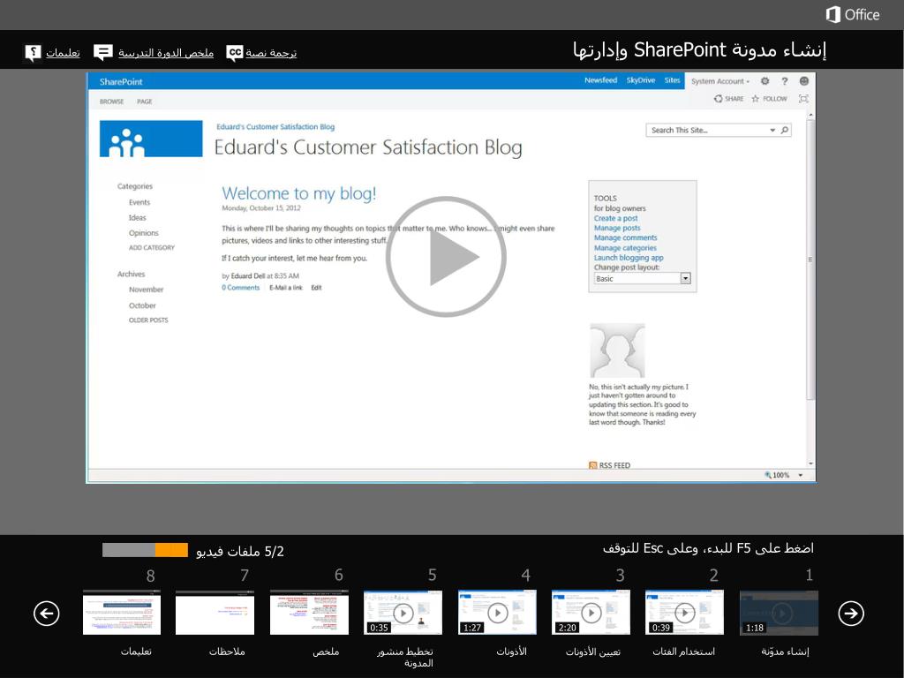
Task: Play the main SharePoint blog video
Action: tap(446, 257)
